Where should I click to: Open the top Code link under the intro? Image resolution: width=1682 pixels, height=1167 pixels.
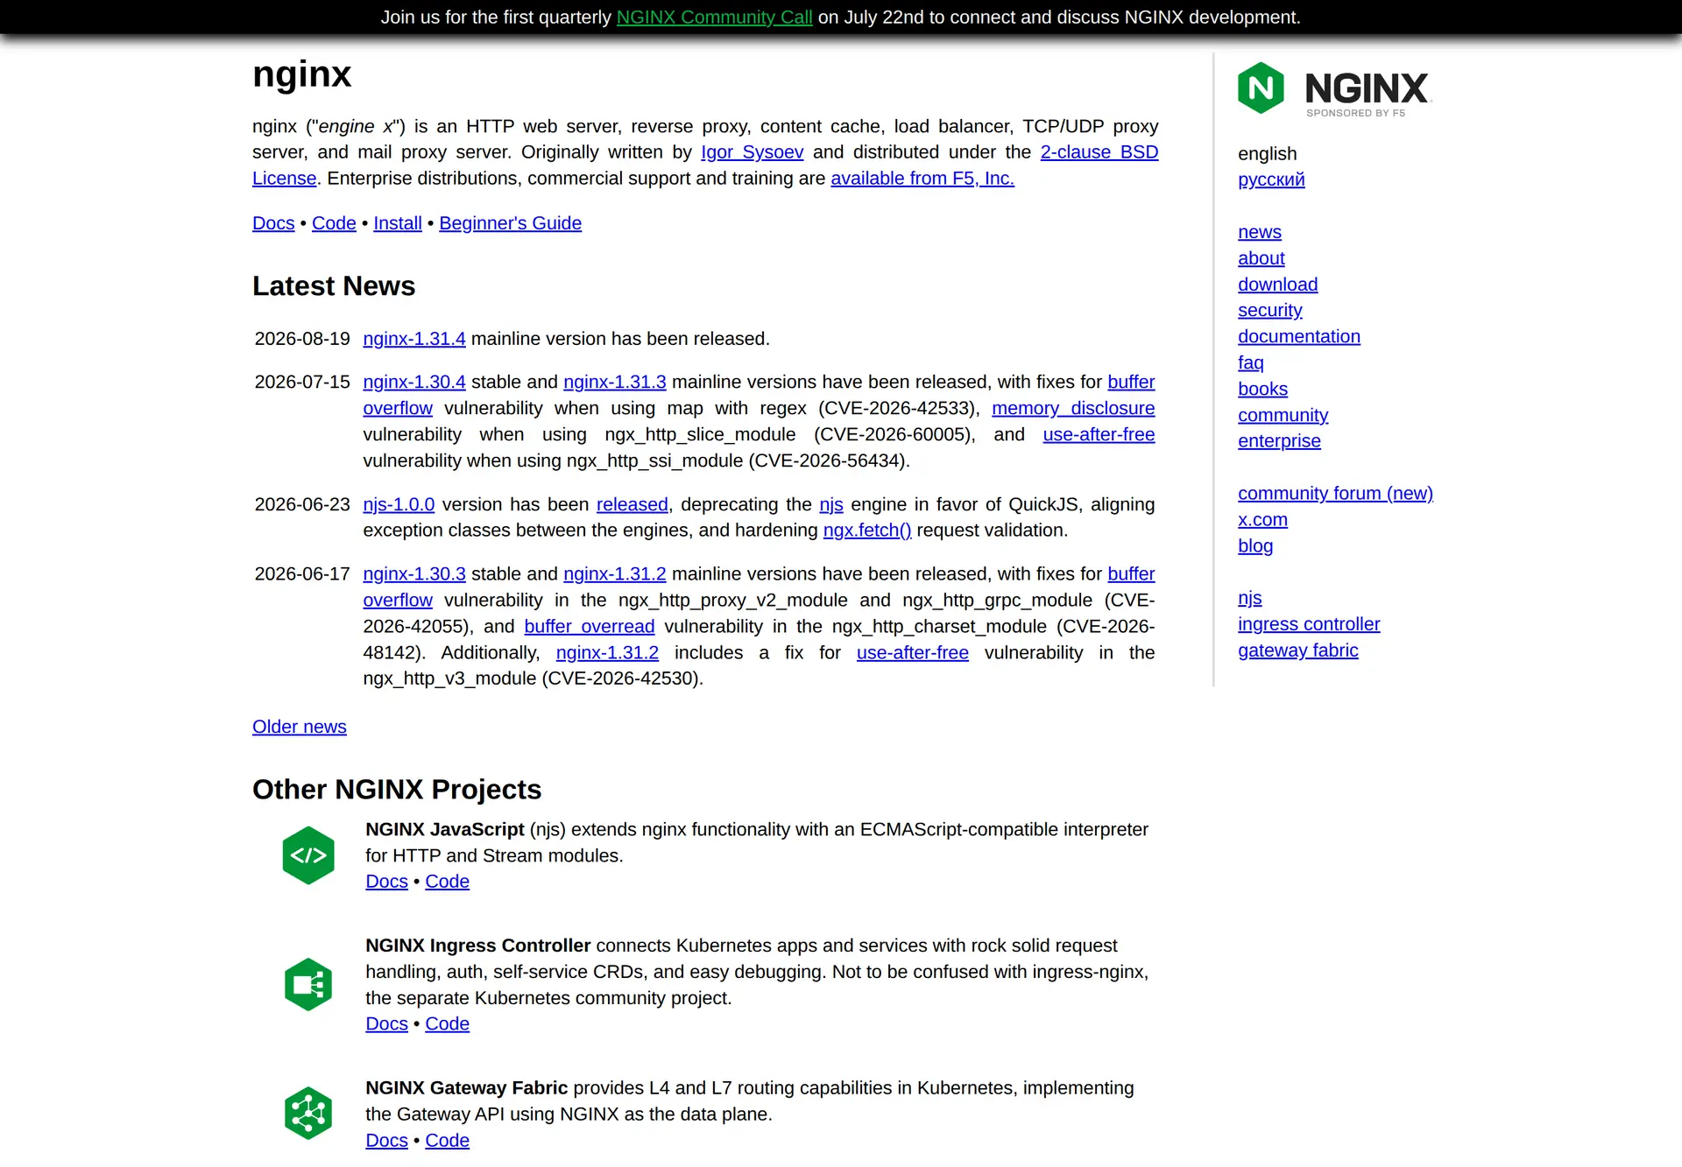pos(334,223)
